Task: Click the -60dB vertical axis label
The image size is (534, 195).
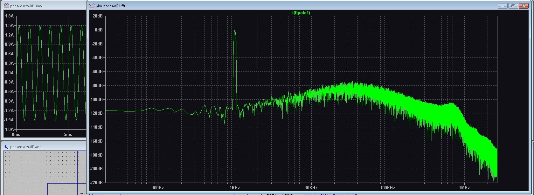Action: click(x=97, y=72)
